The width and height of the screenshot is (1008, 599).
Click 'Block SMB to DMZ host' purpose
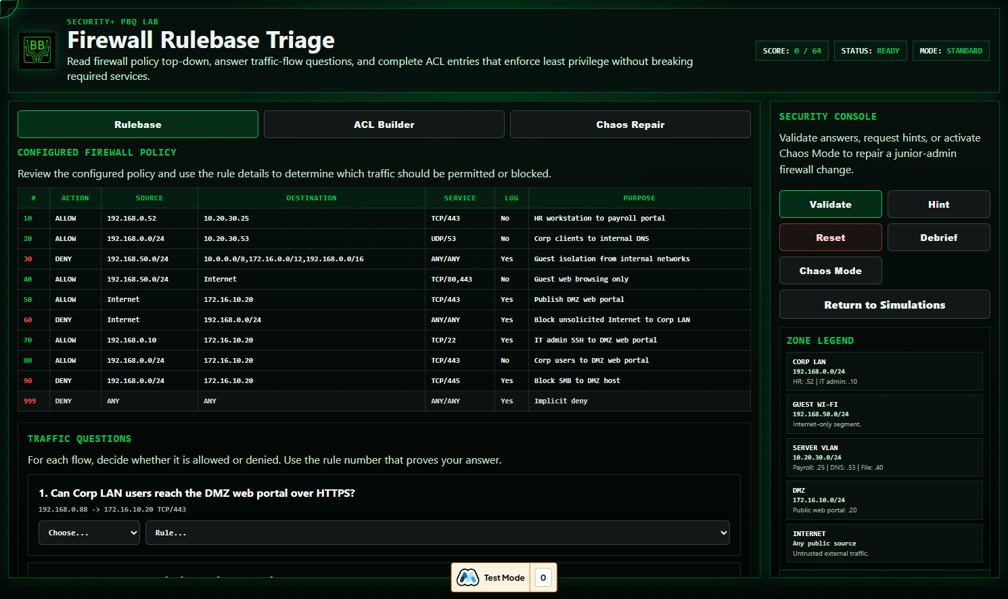pyautogui.click(x=577, y=381)
